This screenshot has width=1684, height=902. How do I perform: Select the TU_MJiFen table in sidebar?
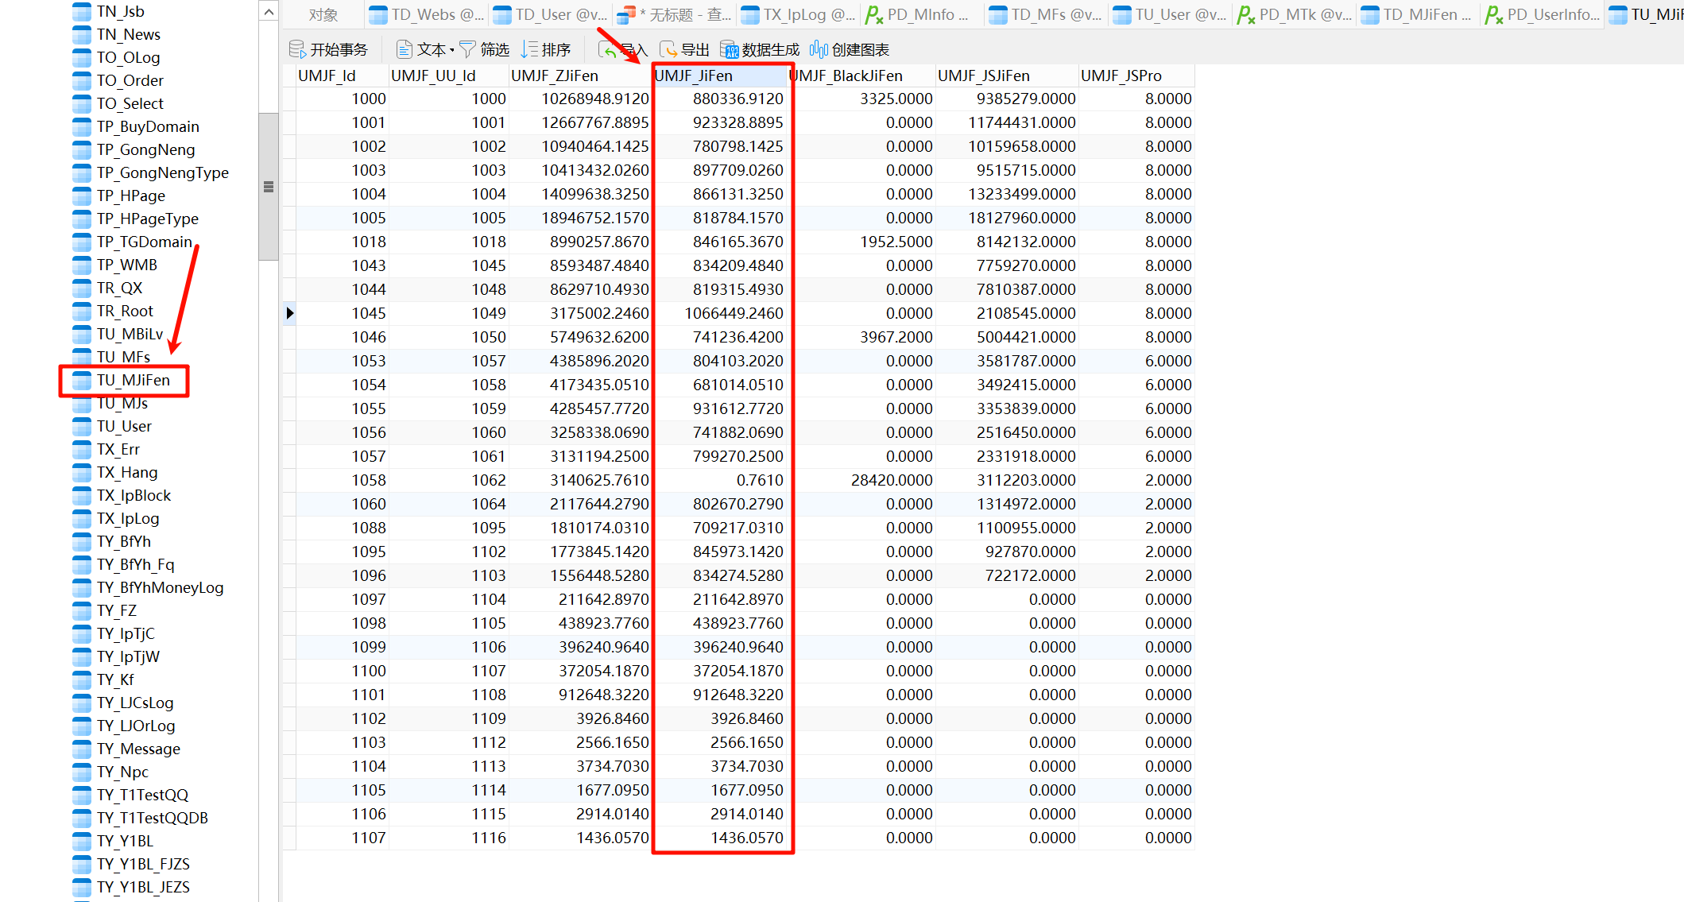coord(134,380)
